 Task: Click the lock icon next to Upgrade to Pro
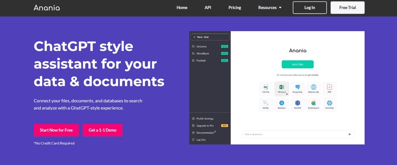193,126
